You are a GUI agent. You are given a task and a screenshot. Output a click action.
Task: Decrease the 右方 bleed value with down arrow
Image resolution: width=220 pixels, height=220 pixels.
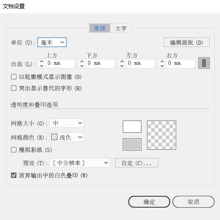[x=162, y=66]
